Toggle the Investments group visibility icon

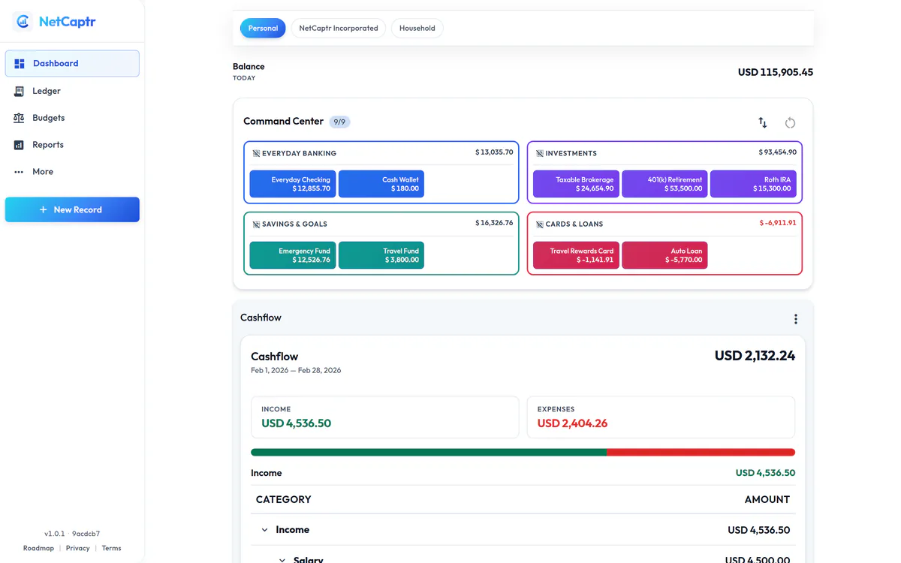[539, 153]
